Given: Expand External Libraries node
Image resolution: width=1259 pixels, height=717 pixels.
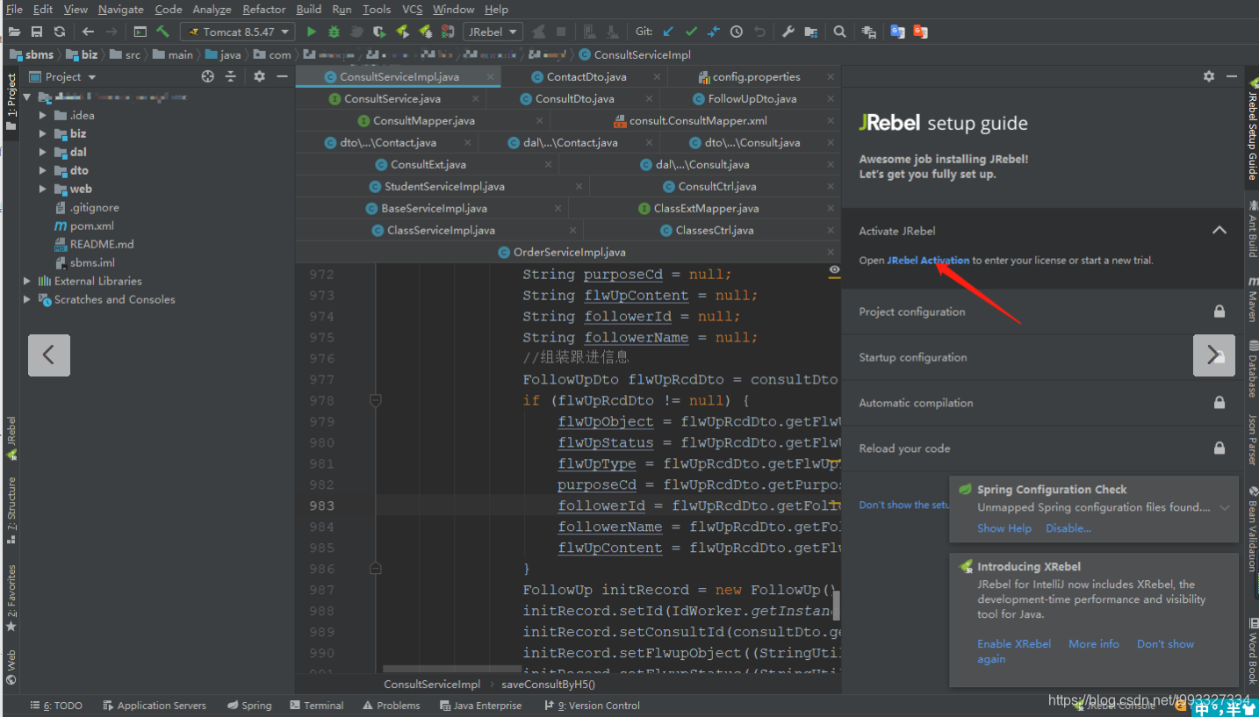Looking at the screenshot, I should coord(27,281).
